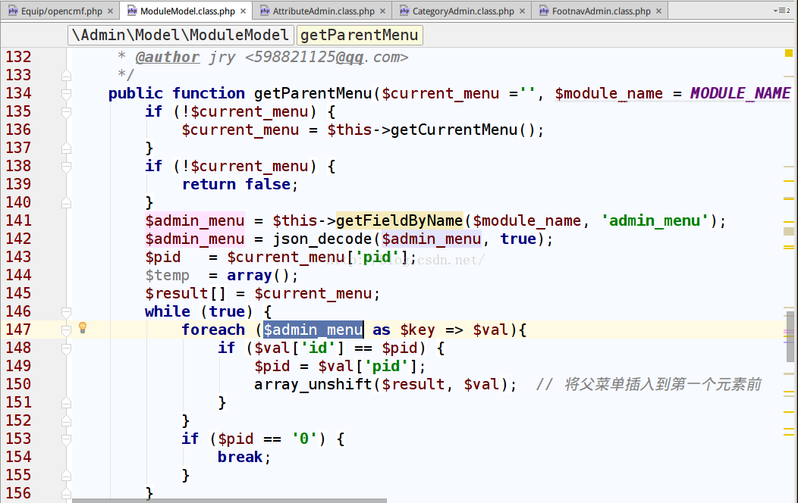
Task: Click the PHP file icon of FootnavAdmin.class.php tab
Action: (544, 11)
